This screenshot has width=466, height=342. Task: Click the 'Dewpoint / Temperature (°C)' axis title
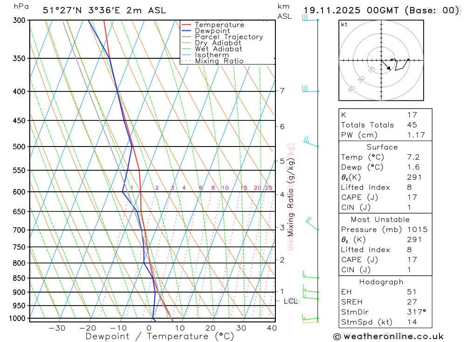pos(160,336)
